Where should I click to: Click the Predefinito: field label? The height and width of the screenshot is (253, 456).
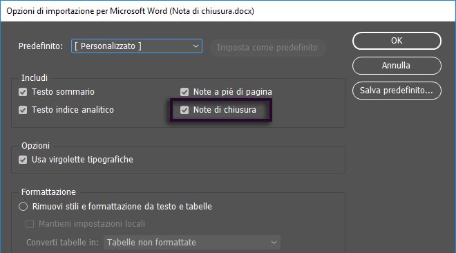pos(41,46)
